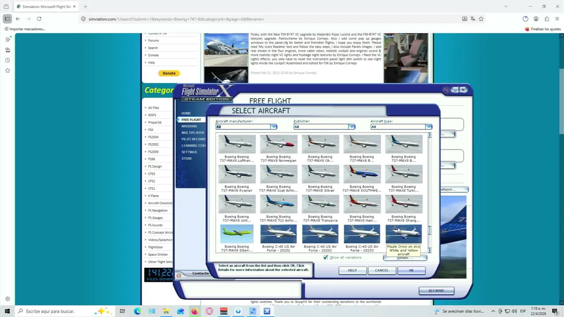Select the Boeing 737-MAX8 United aircraft

point(237,204)
